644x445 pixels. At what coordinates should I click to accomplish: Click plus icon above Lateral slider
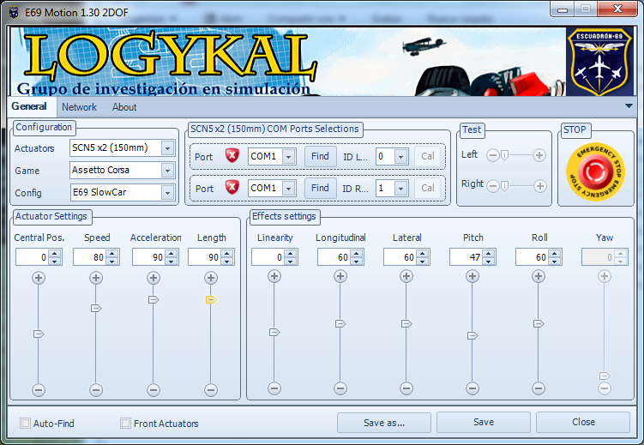pos(406,276)
